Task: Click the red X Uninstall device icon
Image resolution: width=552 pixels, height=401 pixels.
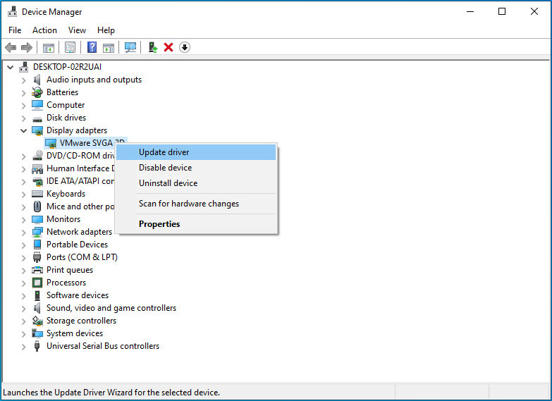Action: pyautogui.click(x=168, y=47)
